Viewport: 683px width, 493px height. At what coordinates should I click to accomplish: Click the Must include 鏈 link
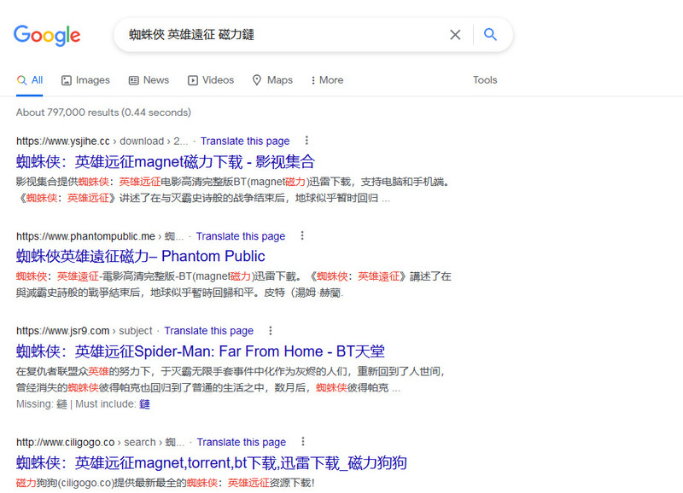click(x=144, y=404)
